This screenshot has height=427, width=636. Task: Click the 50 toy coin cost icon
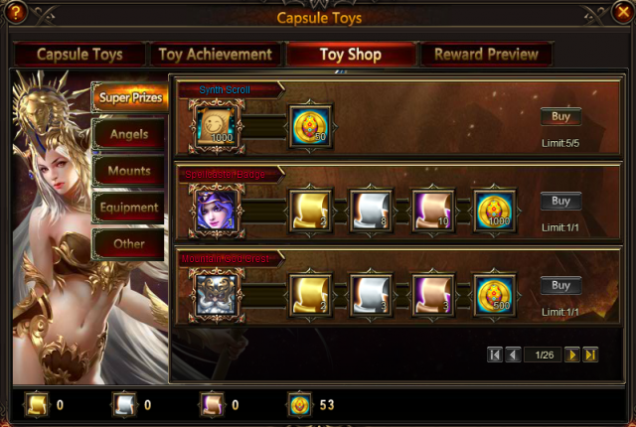point(310,127)
